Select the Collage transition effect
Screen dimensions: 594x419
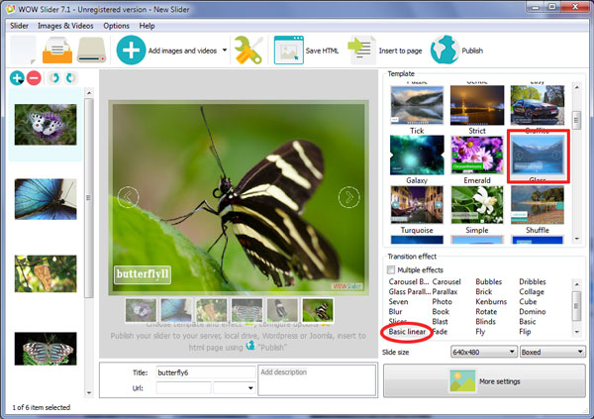532,291
